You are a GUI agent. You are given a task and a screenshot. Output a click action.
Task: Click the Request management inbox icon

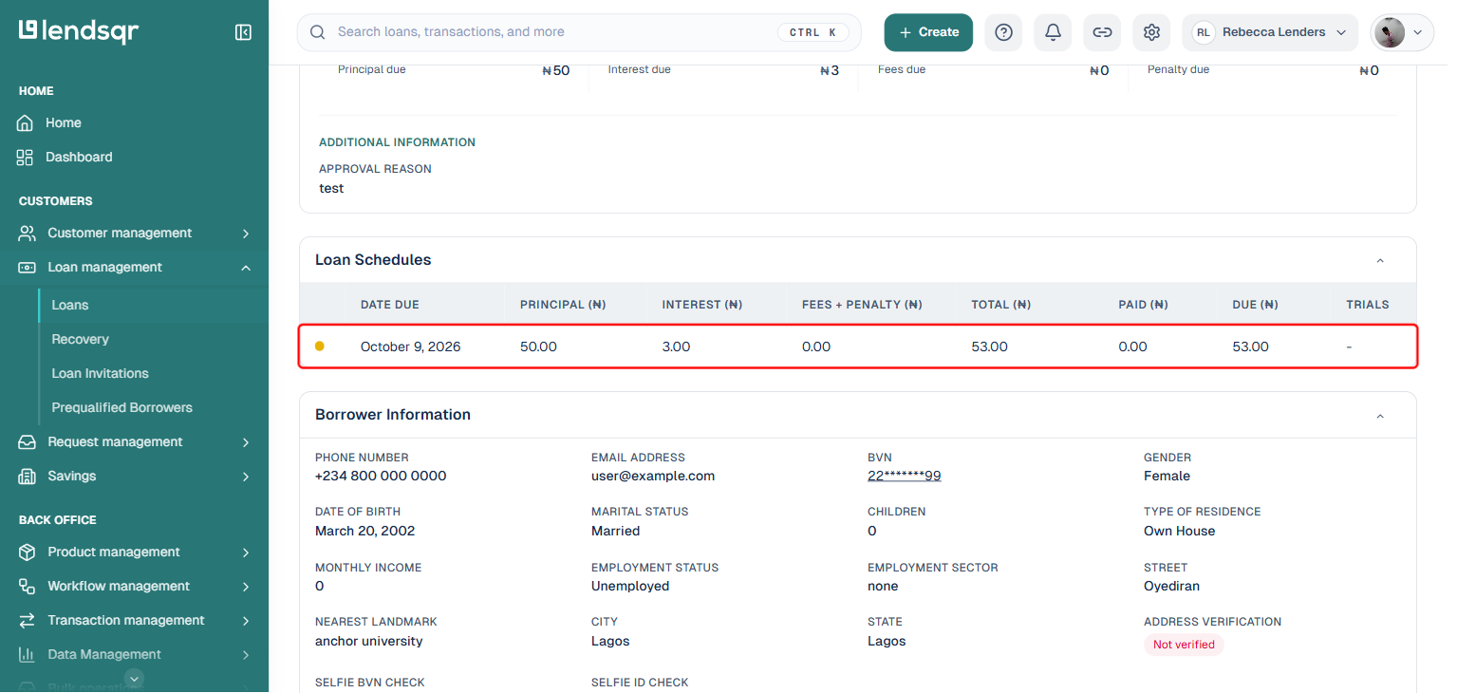28,441
